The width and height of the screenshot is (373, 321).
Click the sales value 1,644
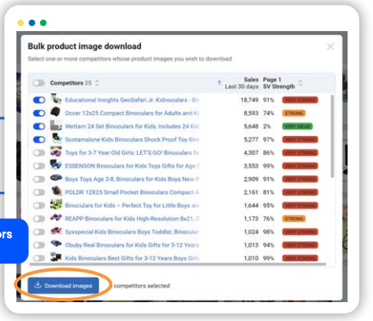pos(251,206)
